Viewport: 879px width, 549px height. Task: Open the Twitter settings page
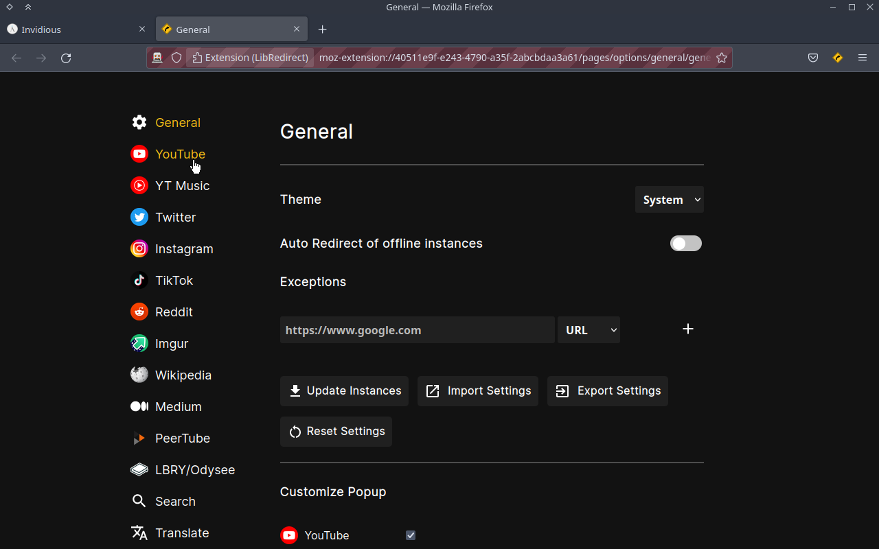pyautogui.click(x=176, y=217)
